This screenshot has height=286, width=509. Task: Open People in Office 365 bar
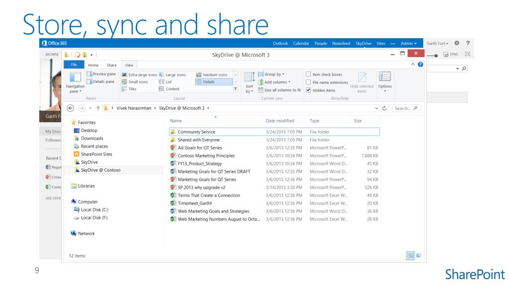click(x=321, y=43)
